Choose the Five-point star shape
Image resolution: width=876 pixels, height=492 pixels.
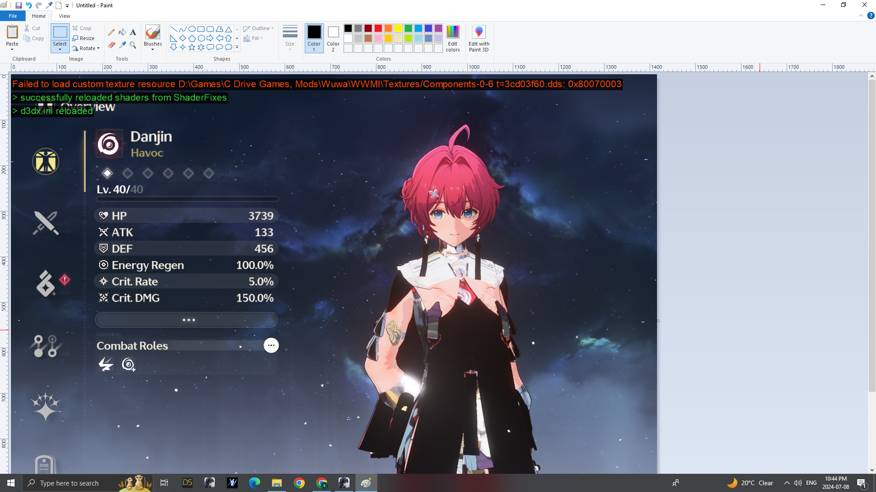click(x=192, y=47)
